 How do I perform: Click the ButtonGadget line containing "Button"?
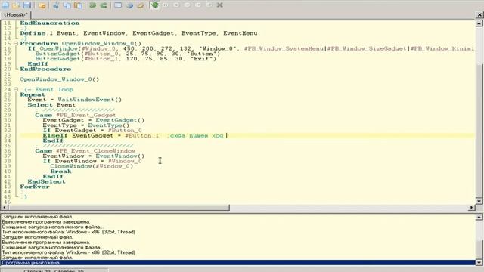point(128,54)
